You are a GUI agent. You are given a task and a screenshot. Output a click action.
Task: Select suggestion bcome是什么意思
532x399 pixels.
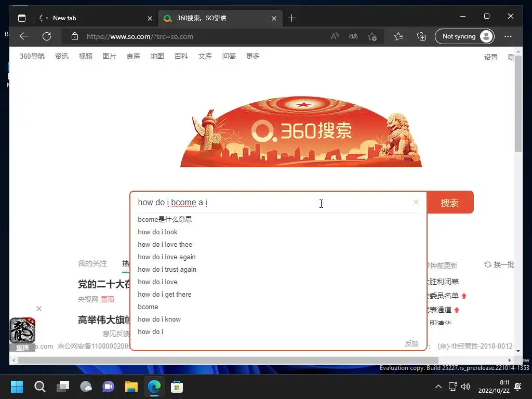(x=165, y=219)
